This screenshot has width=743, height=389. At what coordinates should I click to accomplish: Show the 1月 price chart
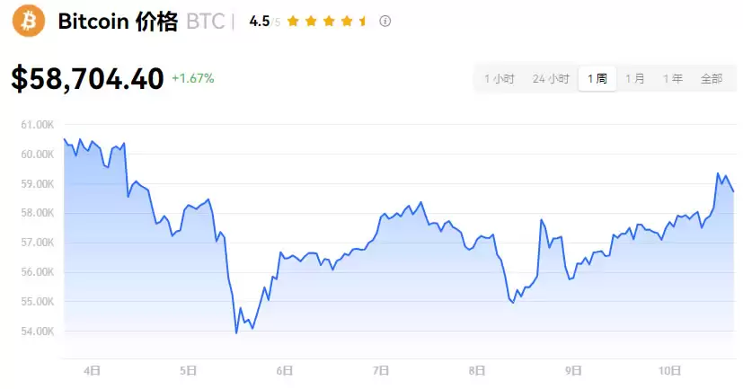[x=634, y=79]
